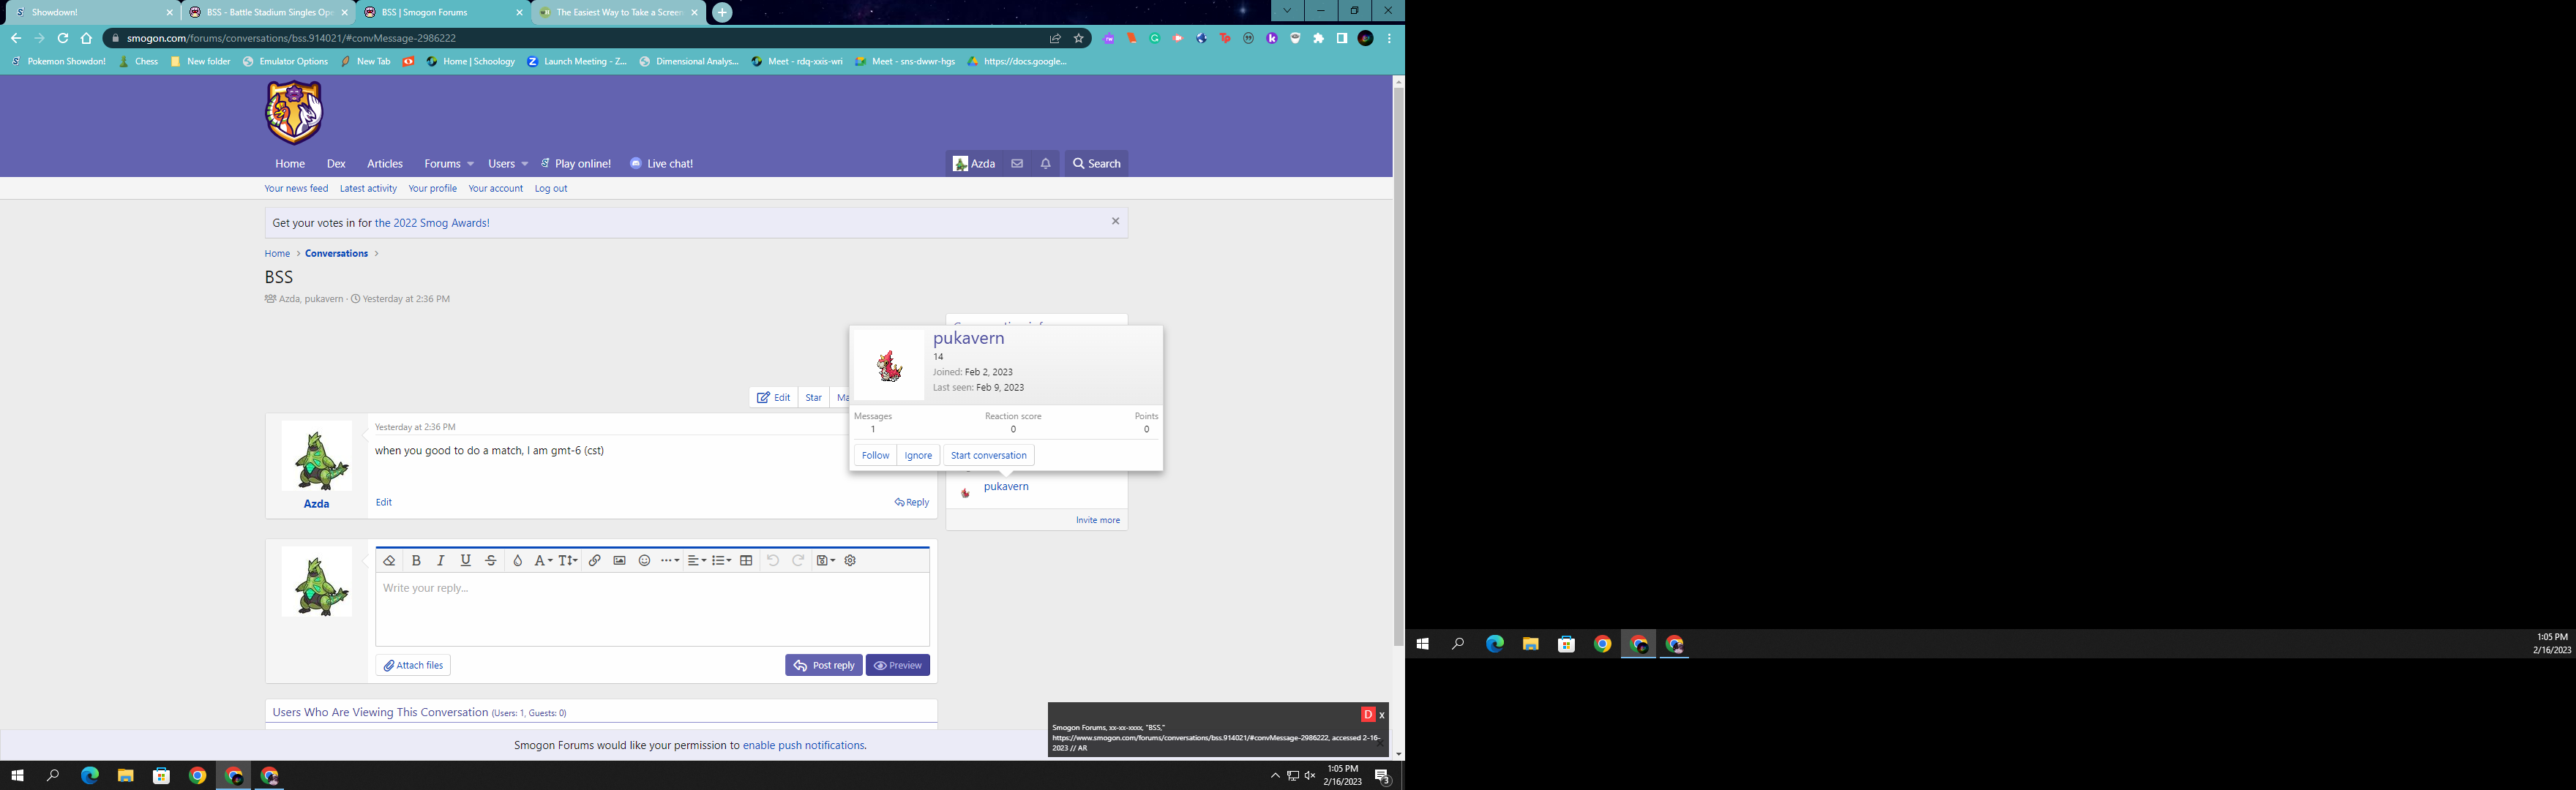Submit with the Post reply button
The width and height of the screenshot is (2576, 790).
pos(824,665)
